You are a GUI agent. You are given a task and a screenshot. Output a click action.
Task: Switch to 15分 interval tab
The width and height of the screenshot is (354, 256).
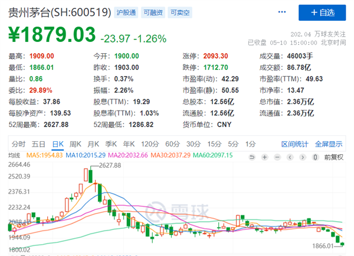click(214, 144)
